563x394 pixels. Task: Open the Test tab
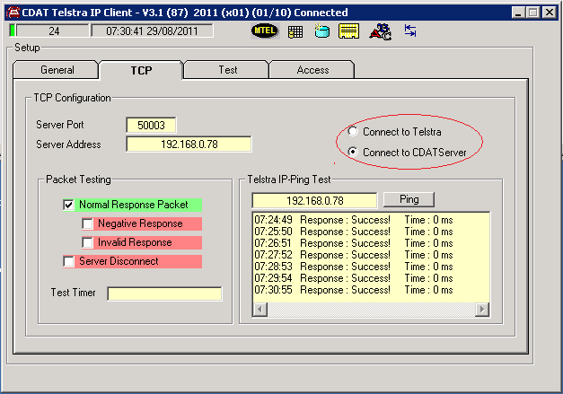pyautogui.click(x=228, y=70)
